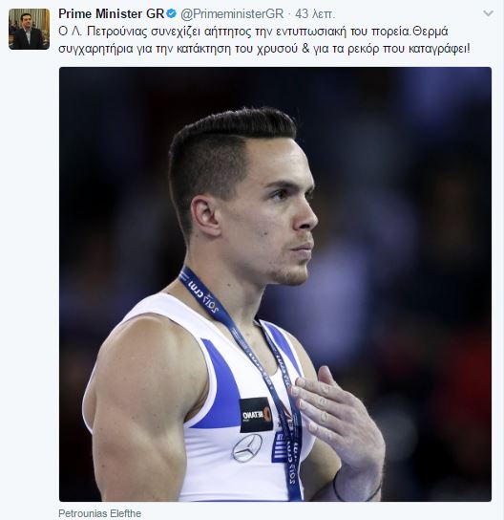Open the Prime Minister GR profile avatar
Screen dimensions: 504x520
coord(30,30)
